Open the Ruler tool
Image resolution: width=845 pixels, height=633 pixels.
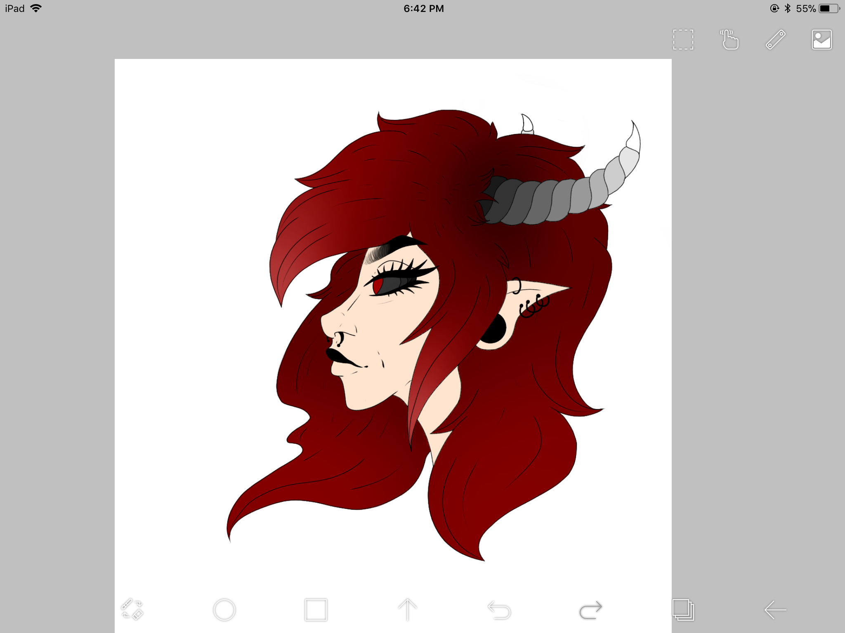tap(776, 40)
